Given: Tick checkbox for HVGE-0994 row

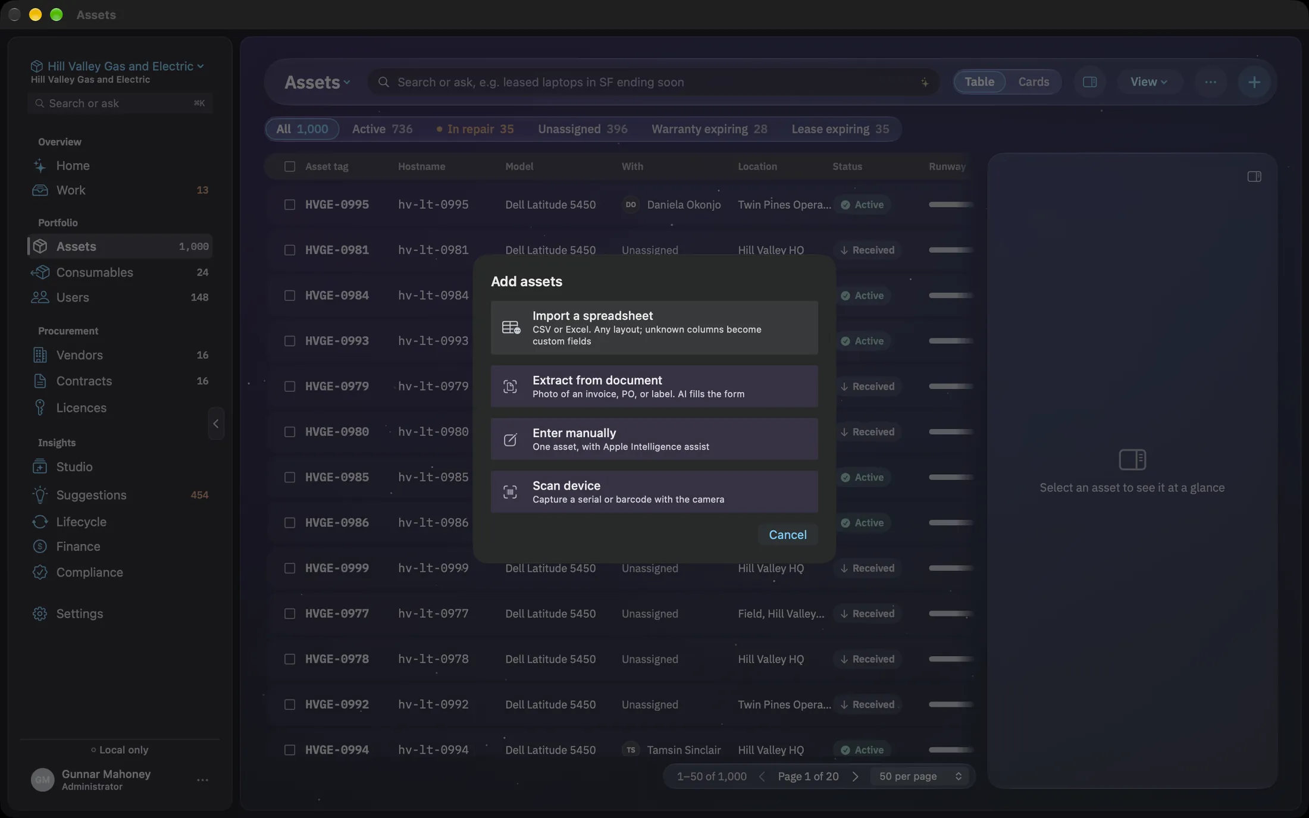Looking at the screenshot, I should pos(289,750).
